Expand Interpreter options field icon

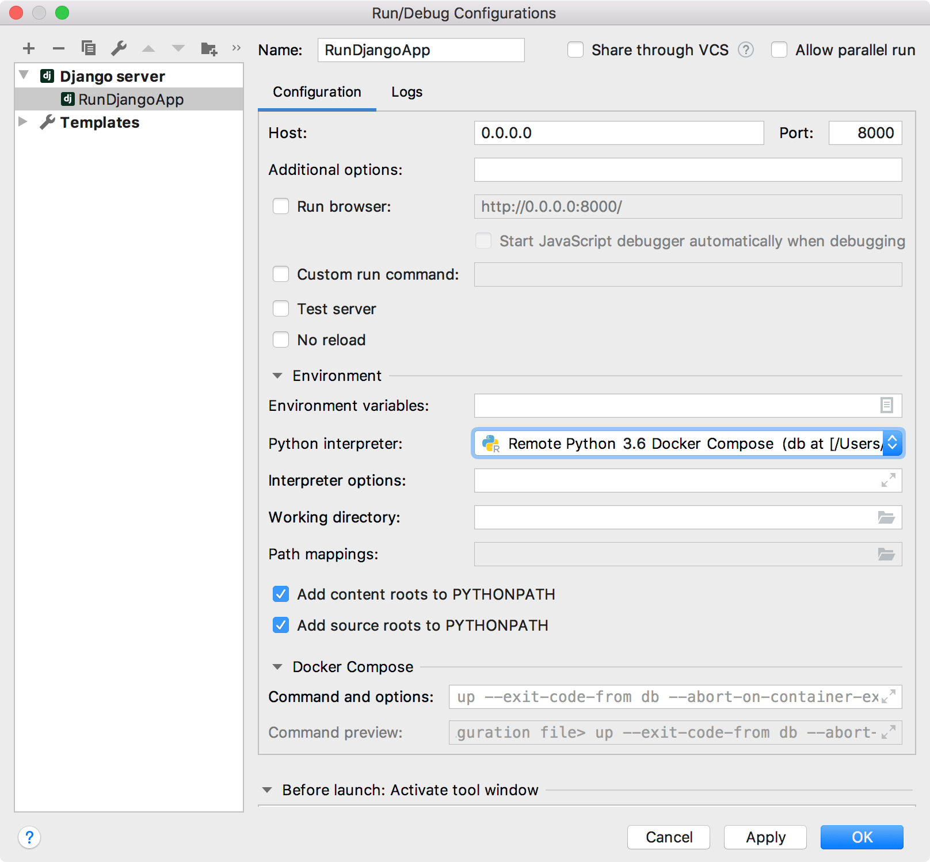(889, 480)
